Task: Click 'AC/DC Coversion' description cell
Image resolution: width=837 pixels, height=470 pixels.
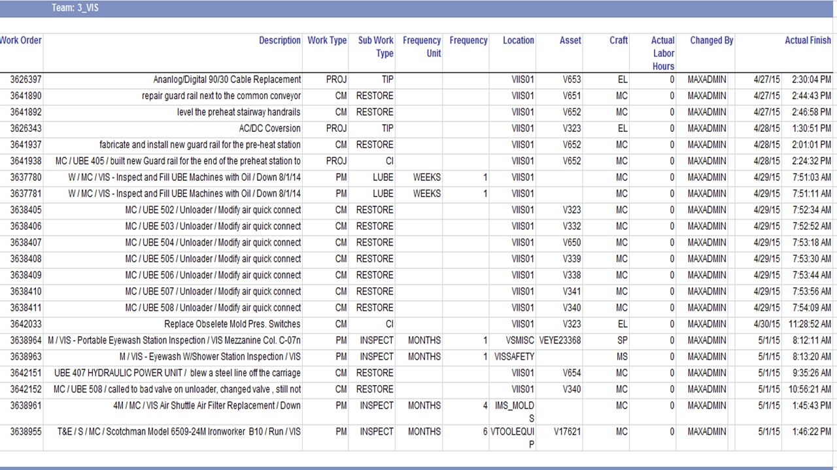Action: point(270,129)
